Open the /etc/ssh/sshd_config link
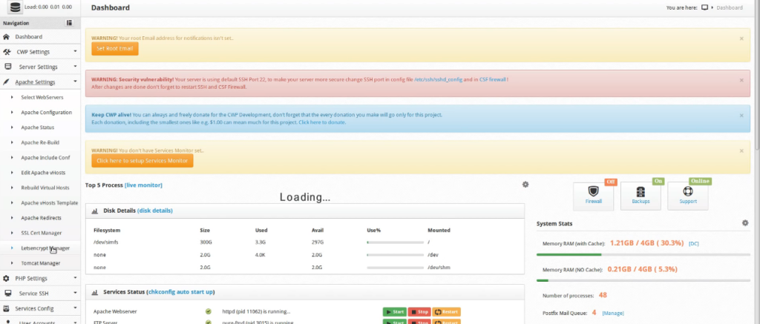760x324 pixels. click(x=438, y=79)
